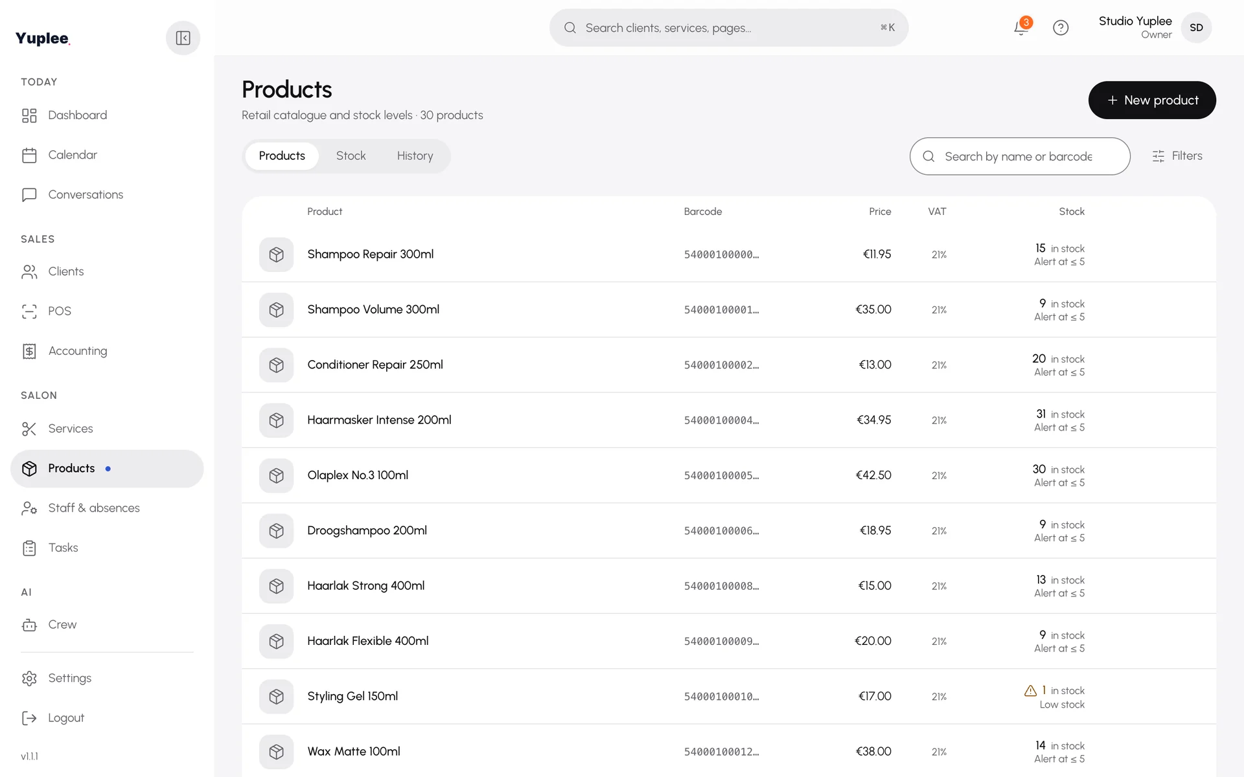Screen dimensions: 1244x777
Task: Switch to the History tab
Action: point(415,156)
